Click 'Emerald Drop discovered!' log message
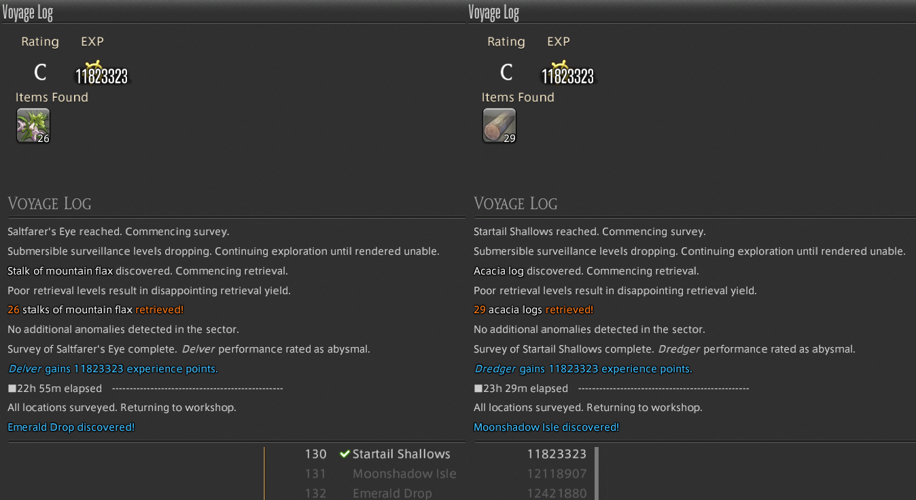The image size is (916, 500). 71,427
